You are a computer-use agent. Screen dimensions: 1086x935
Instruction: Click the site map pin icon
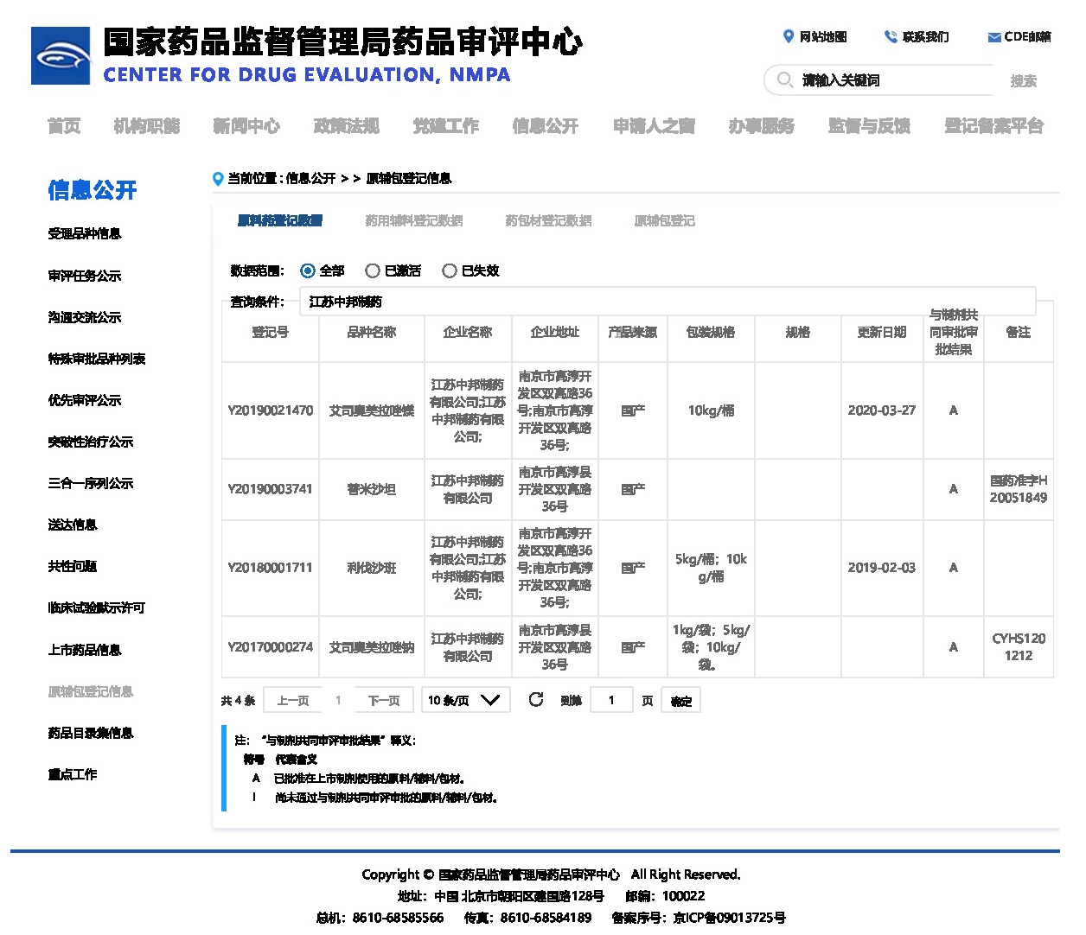tap(788, 36)
